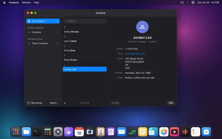Open the password lock app in dock
Image resolution: width=222 pixels, height=139 pixels.
[x=153, y=132]
